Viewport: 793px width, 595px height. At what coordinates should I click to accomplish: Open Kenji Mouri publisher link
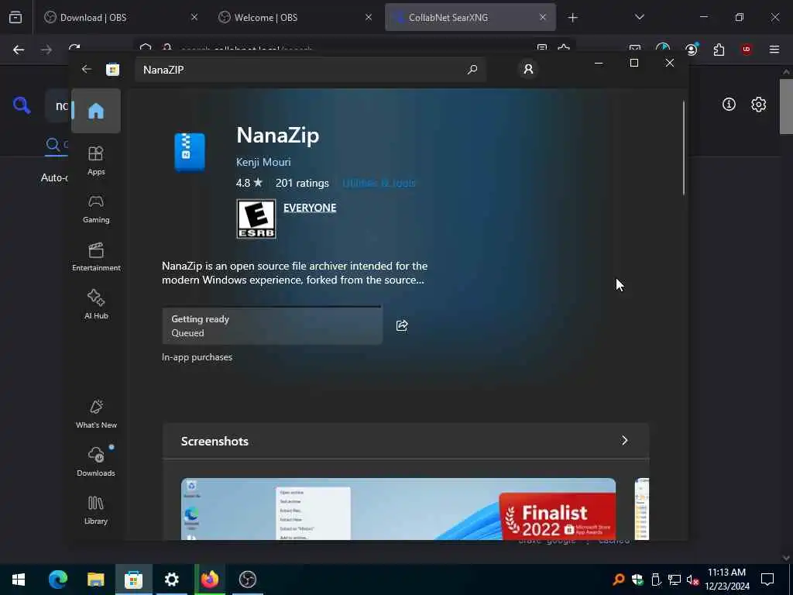tap(263, 162)
